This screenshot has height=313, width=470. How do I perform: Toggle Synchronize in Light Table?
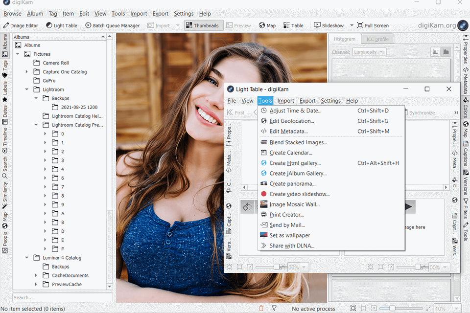tap(421, 112)
